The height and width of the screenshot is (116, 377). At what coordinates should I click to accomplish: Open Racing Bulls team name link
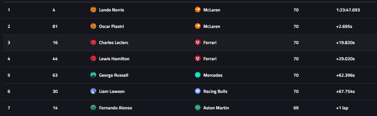click(x=215, y=92)
